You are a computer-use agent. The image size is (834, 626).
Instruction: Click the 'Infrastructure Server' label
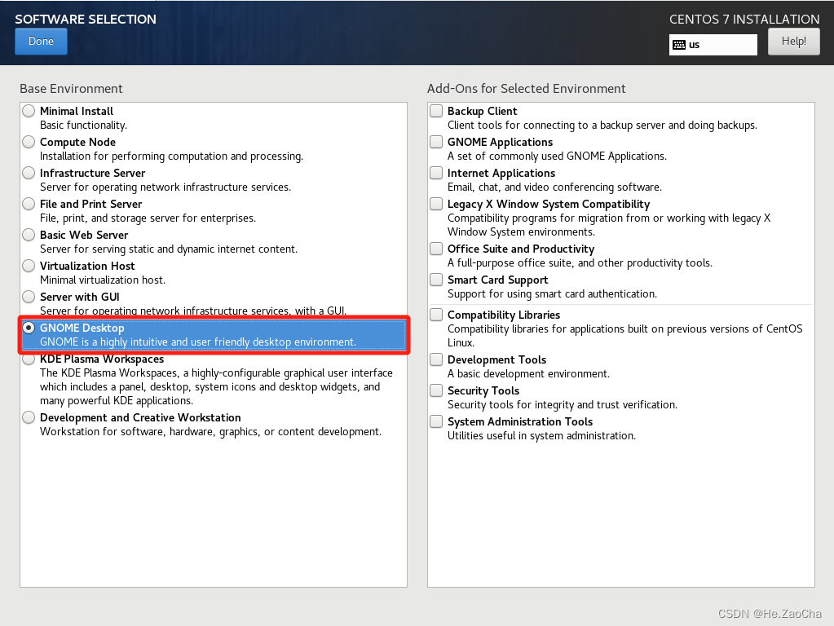pos(93,173)
